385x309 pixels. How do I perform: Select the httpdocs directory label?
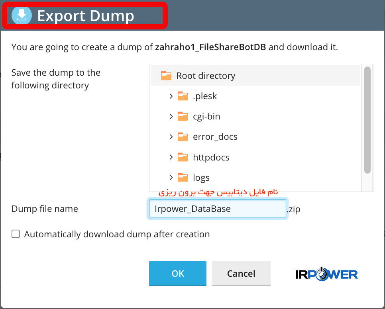point(211,157)
